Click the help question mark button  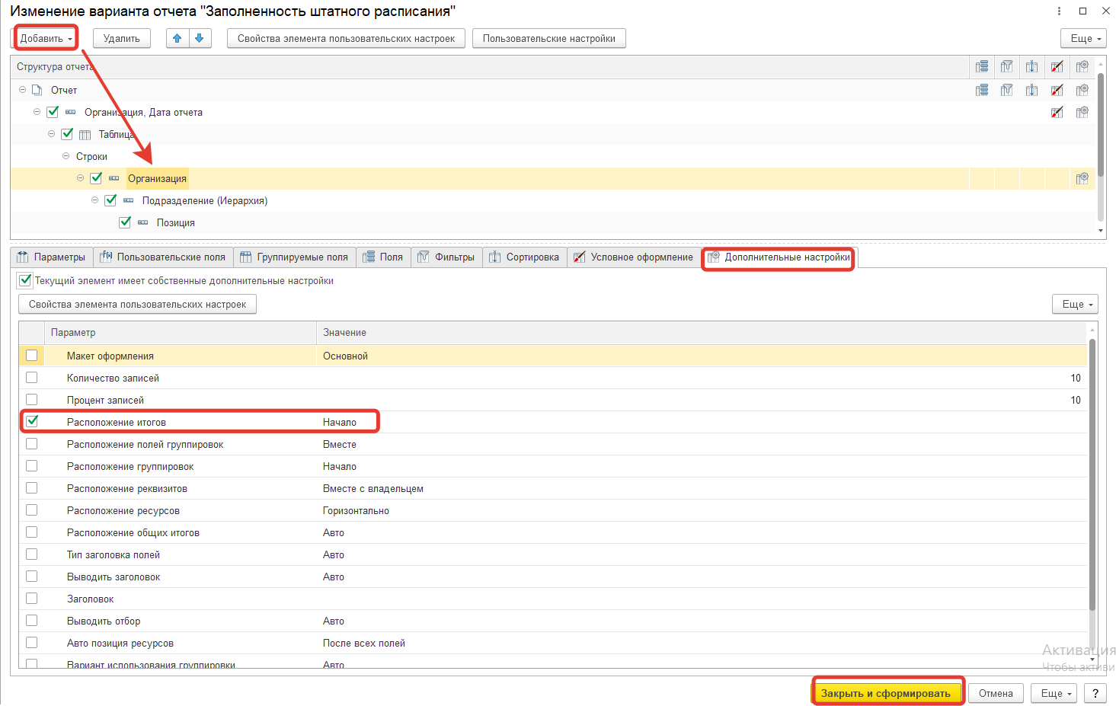point(1095,693)
